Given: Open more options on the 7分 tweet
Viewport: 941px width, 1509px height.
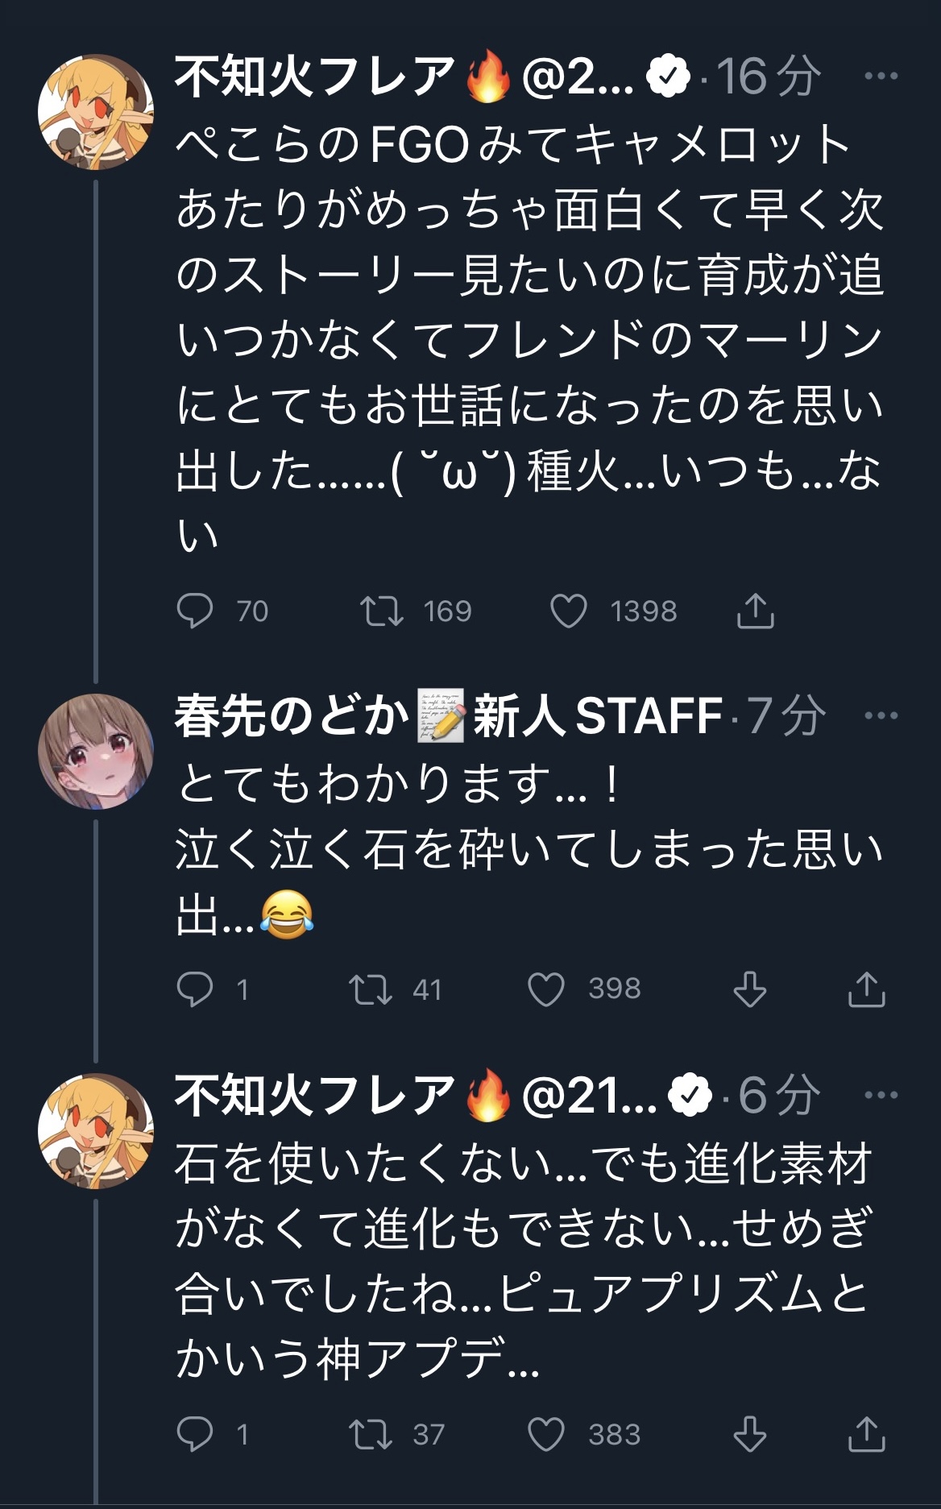Looking at the screenshot, I should coord(881,715).
